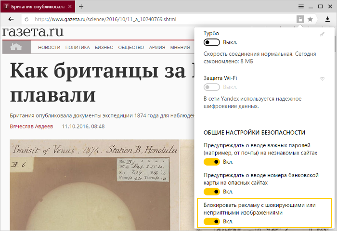Image resolution: width=337 pixels, height=231 pixels.
Task: Open the АРМИЯ section
Action: coord(157,47)
